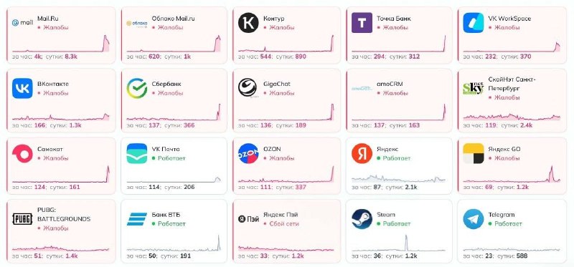Open the PUBG: BATTLEGROUNDS title link
This screenshot has width=574, height=267.
tap(64, 215)
